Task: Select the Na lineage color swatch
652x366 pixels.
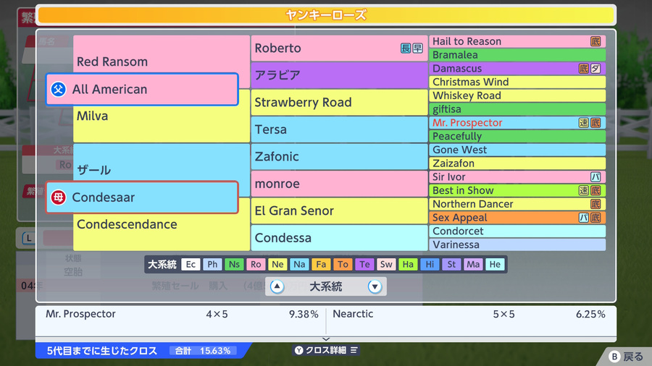Action: (299, 264)
